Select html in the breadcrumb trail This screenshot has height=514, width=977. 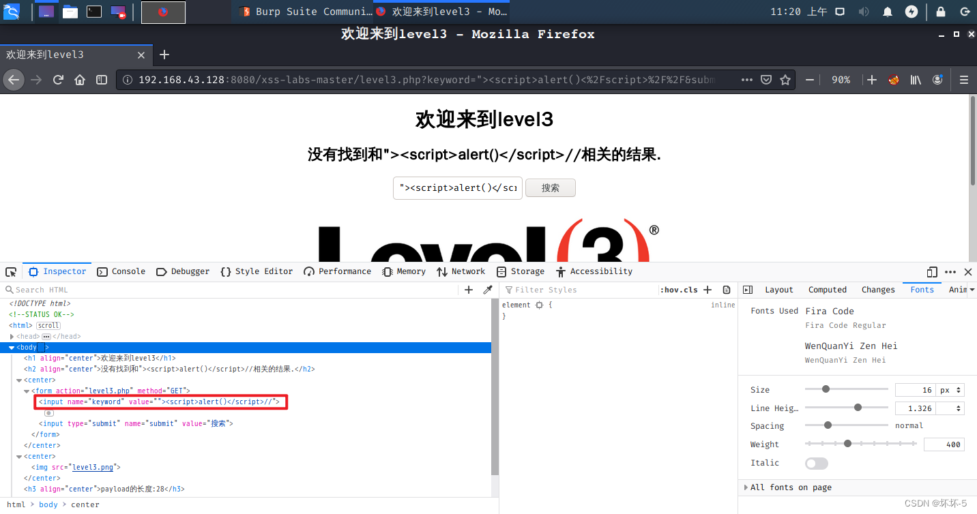(x=16, y=504)
